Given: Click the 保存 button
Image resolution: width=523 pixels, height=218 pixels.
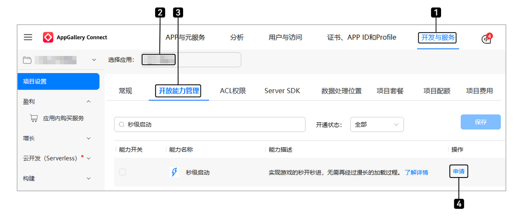Looking at the screenshot, I should (480, 122).
